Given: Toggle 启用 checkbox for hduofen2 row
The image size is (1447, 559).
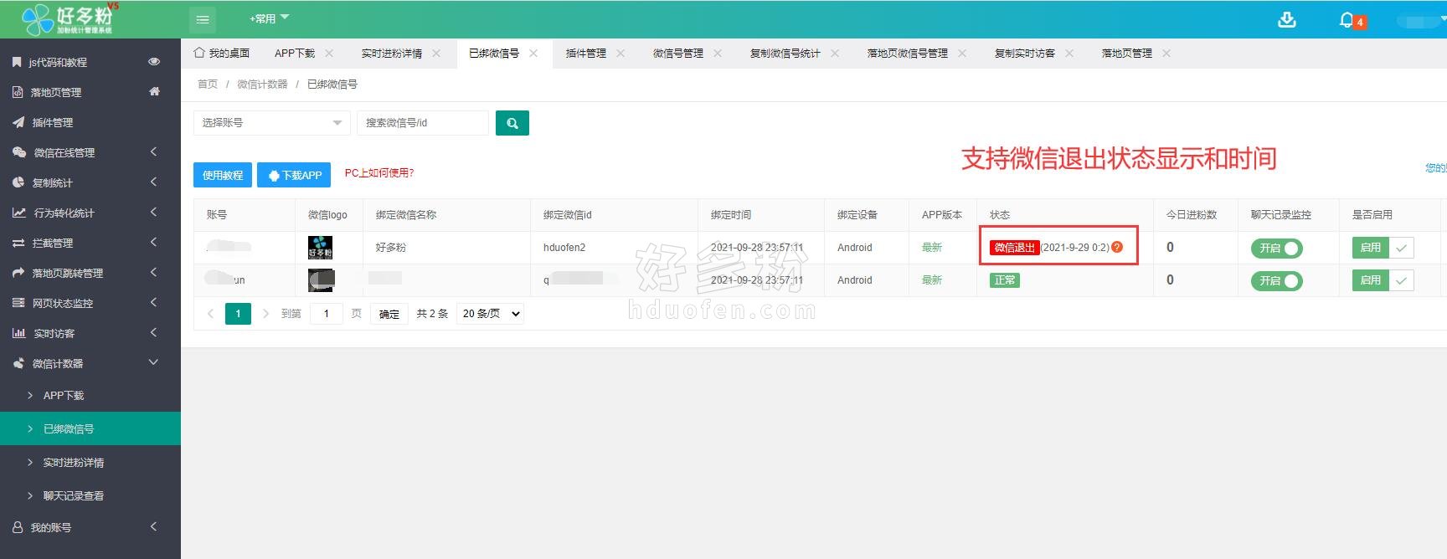Looking at the screenshot, I should 1383,248.
